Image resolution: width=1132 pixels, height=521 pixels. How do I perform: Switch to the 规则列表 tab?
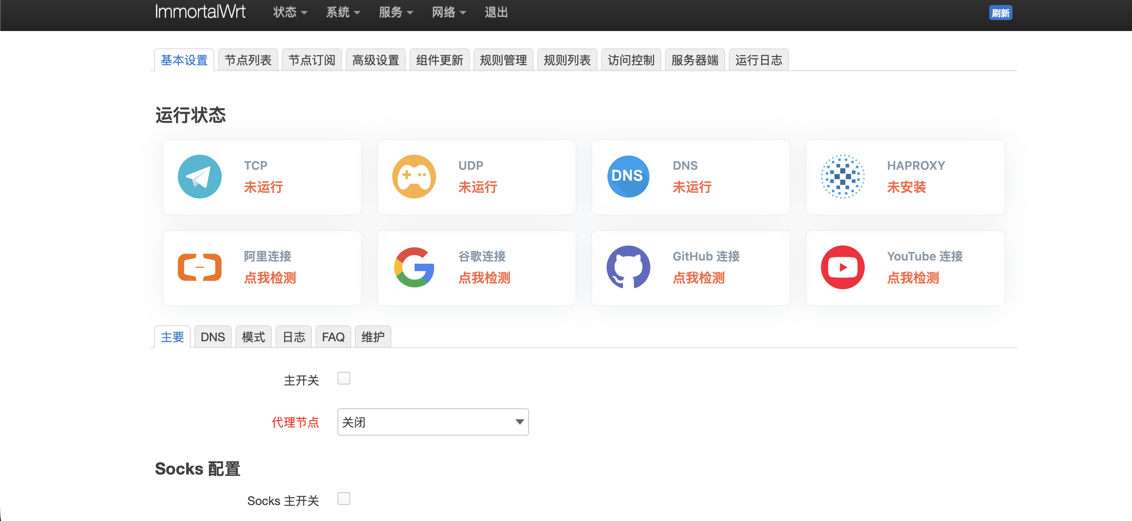tap(567, 60)
